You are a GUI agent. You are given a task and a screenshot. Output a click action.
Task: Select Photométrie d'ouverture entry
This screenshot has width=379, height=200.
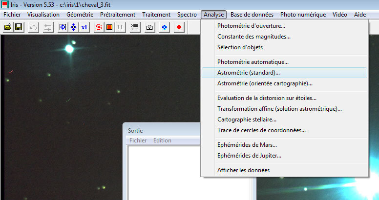click(x=284, y=26)
